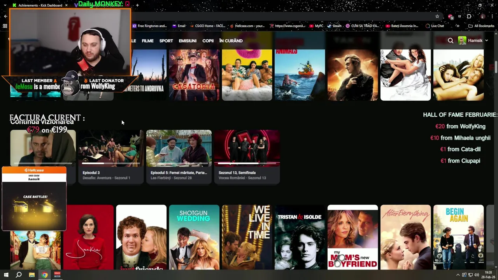Open CUM SA TRAGI CA bookmark
Screen dimensions: 498x280
click(362, 26)
